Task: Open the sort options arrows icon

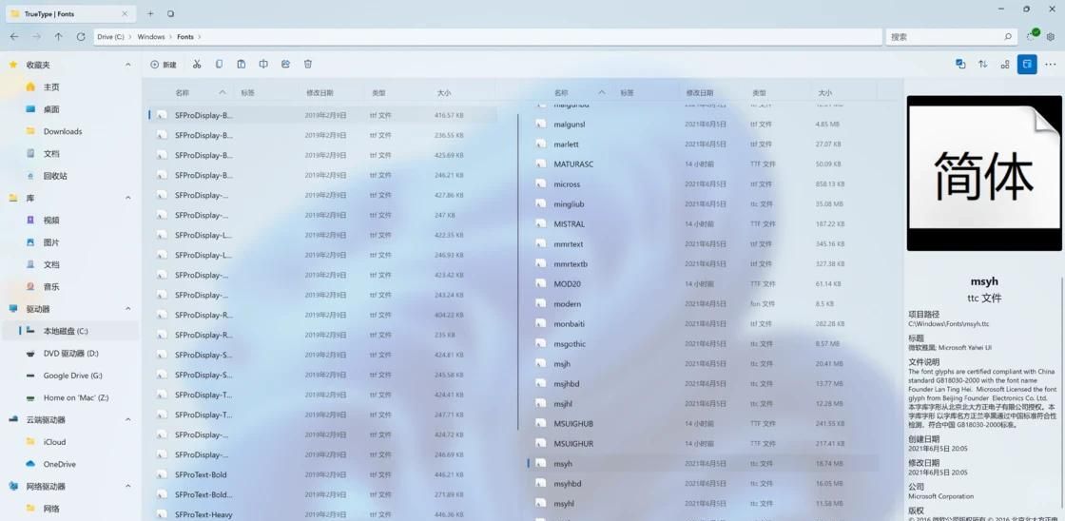Action: (983, 64)
